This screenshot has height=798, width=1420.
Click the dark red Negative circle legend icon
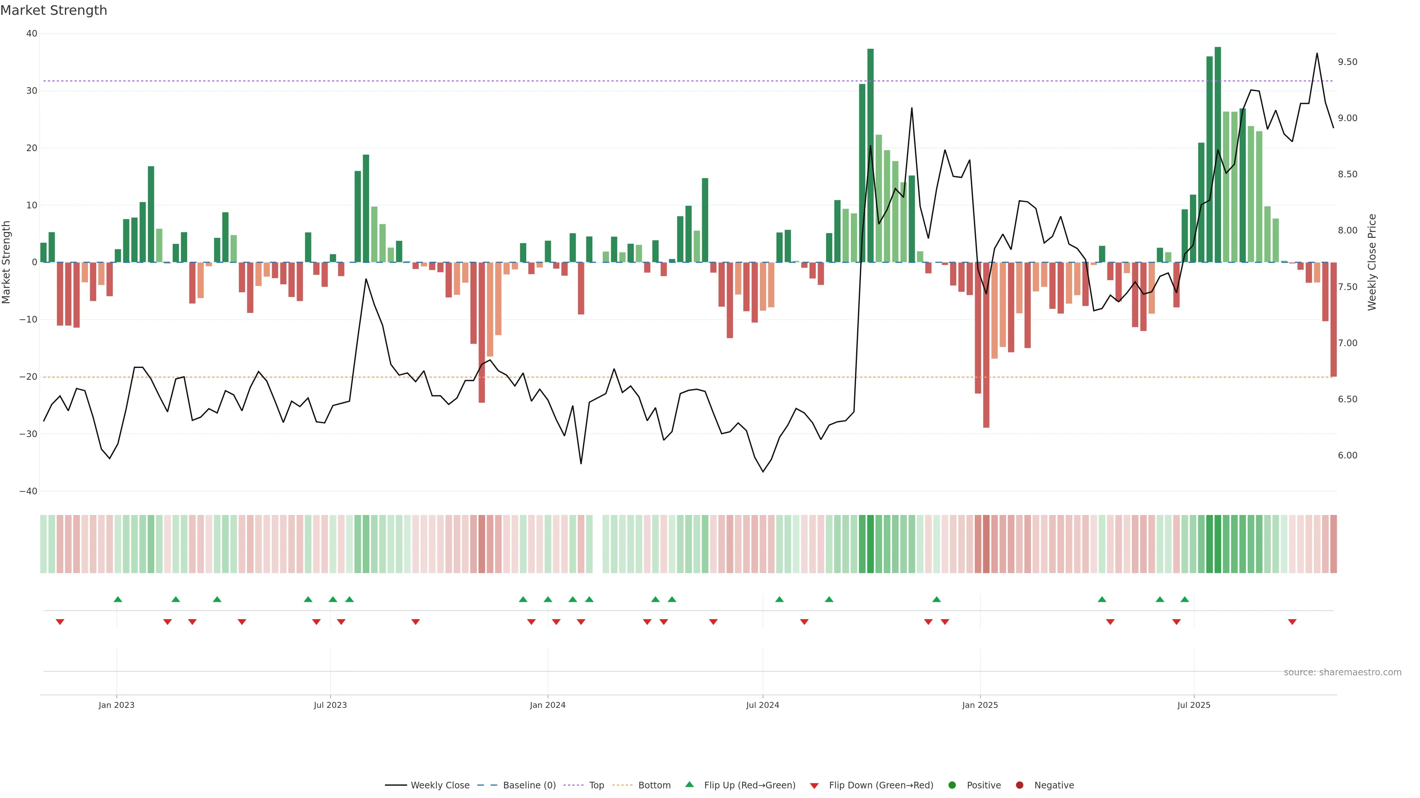[x=1019, y=785]
